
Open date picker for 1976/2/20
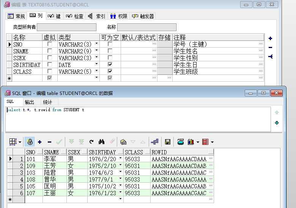(x=120, y=158)
